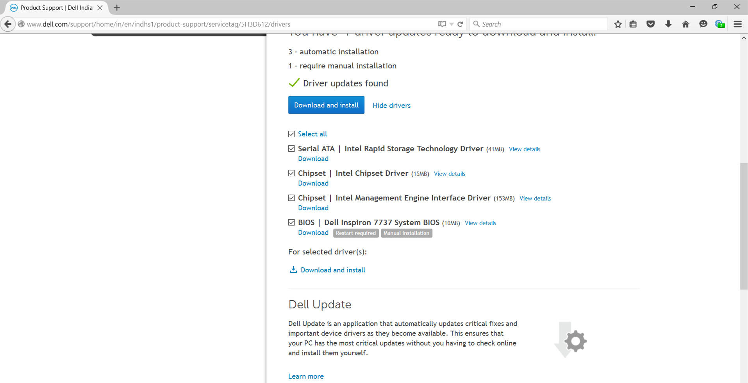Click the Driver updates found text

pyautogui.click(x=346, y=83)
